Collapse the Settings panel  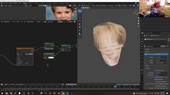147,68
